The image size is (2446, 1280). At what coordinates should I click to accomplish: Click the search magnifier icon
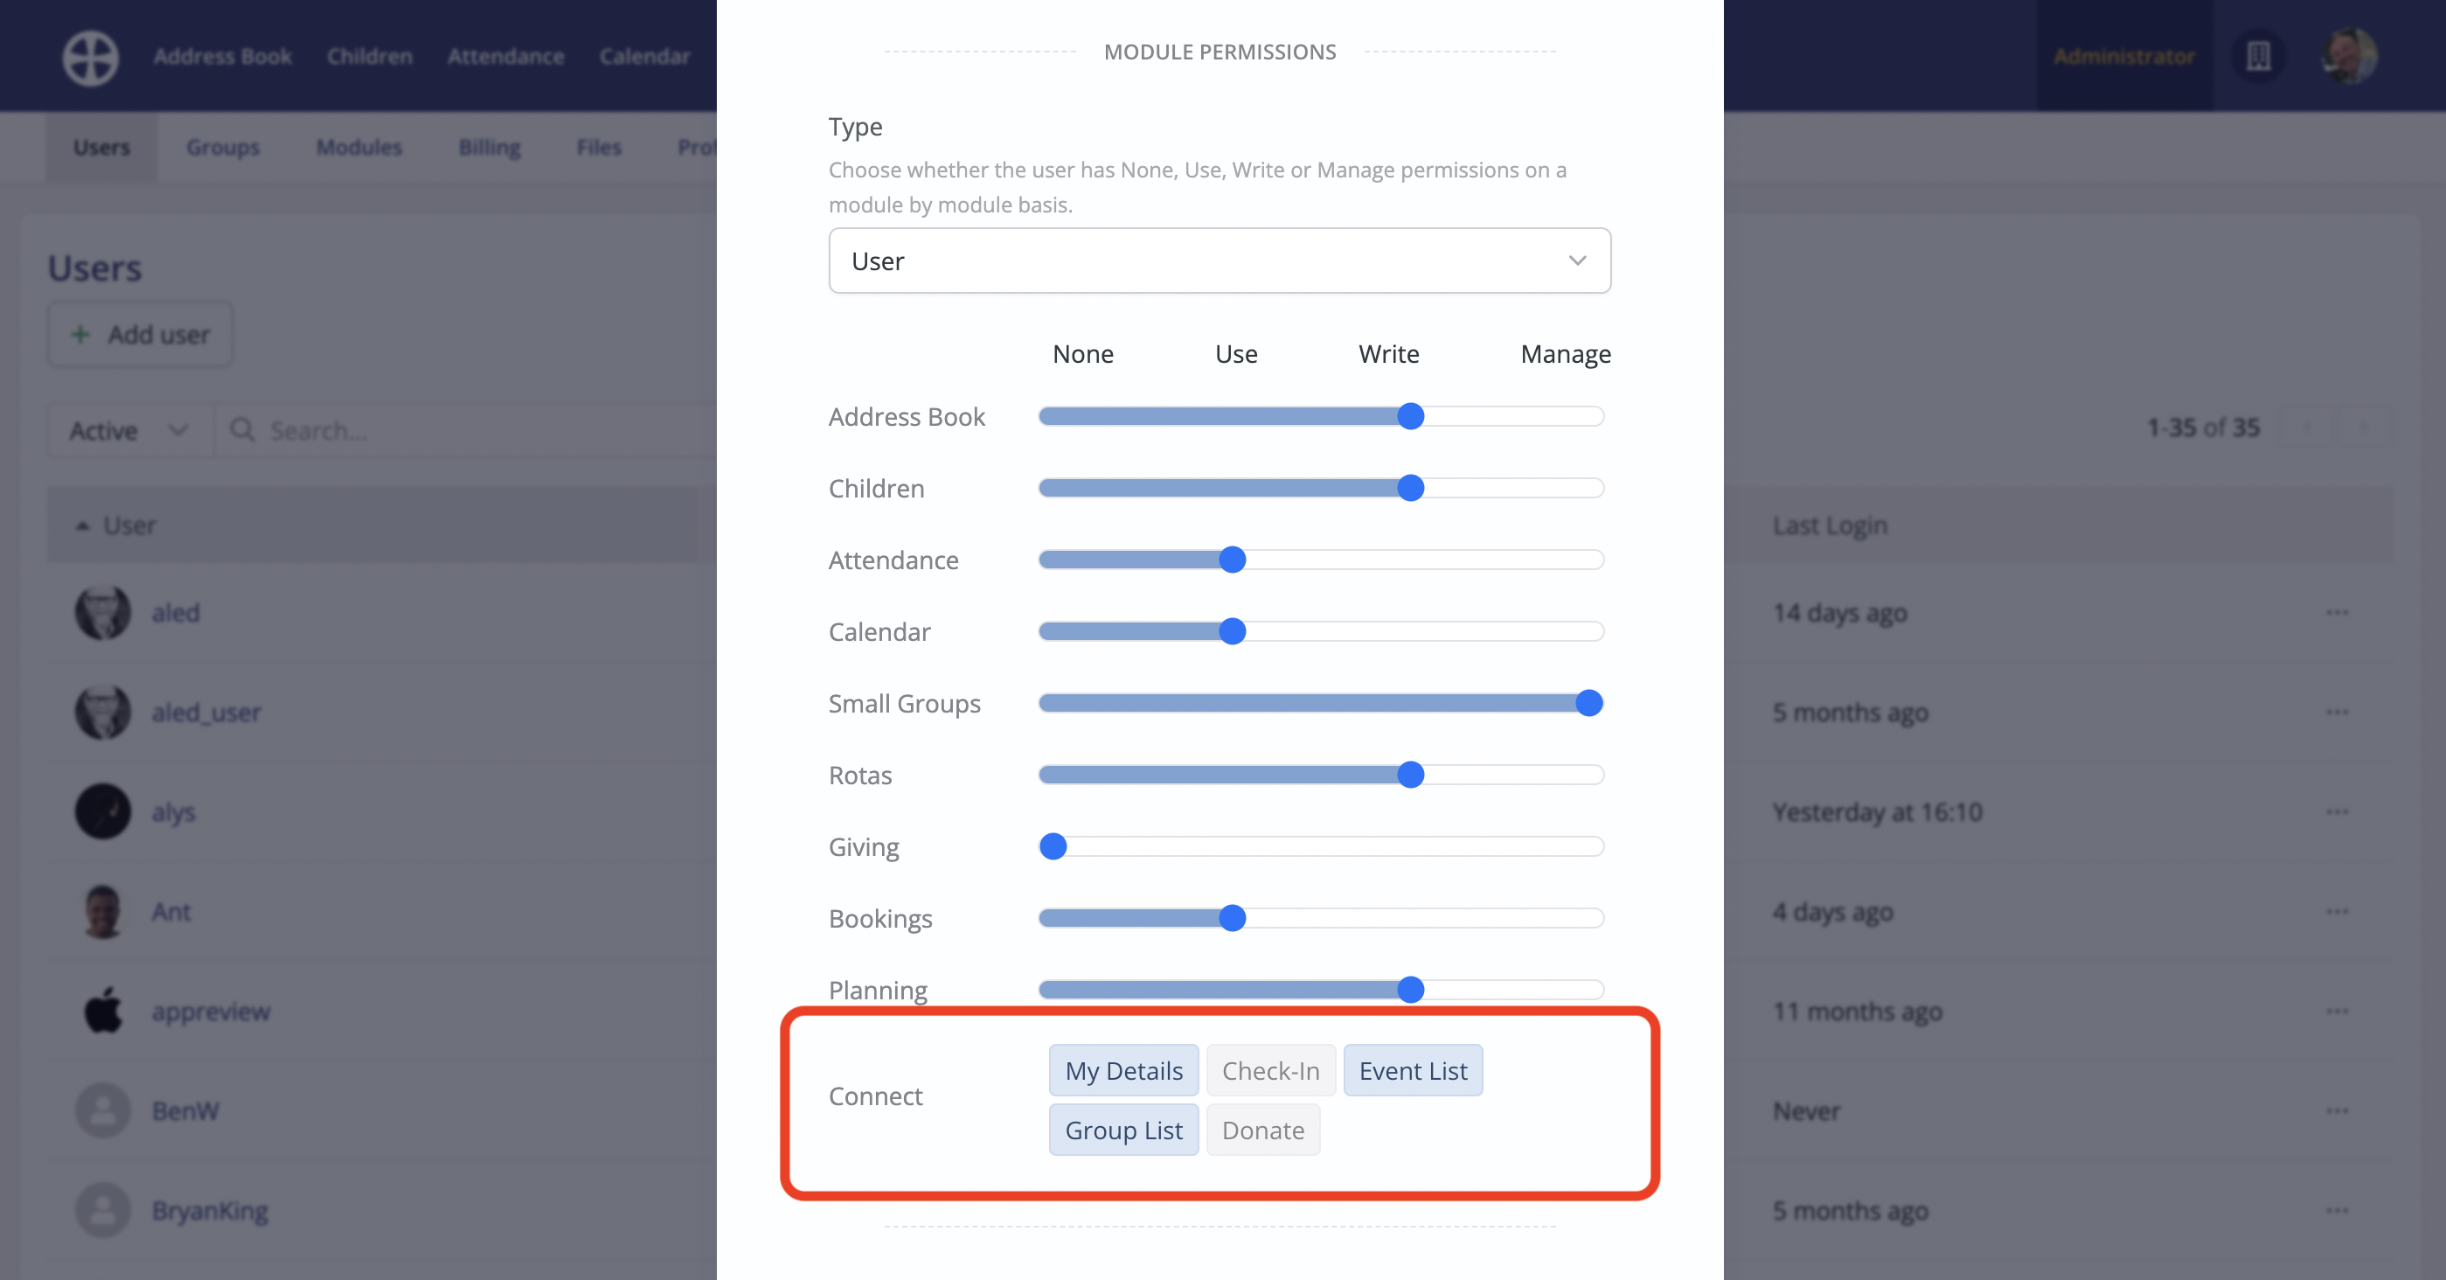pos(244,430)
